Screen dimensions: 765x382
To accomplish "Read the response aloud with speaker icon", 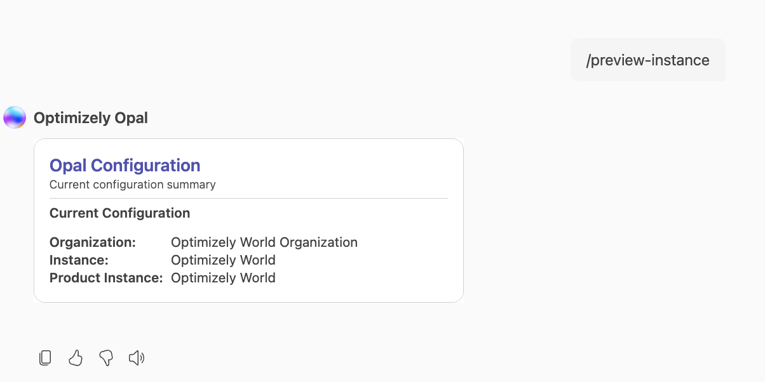I will [136, 357].
